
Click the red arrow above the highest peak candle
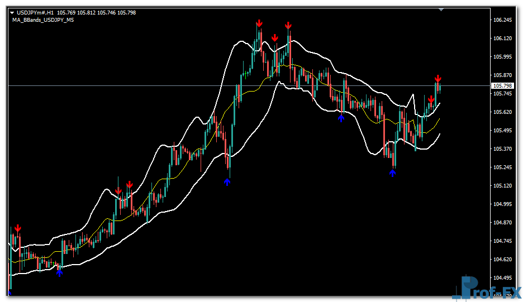tap(259, 23)
